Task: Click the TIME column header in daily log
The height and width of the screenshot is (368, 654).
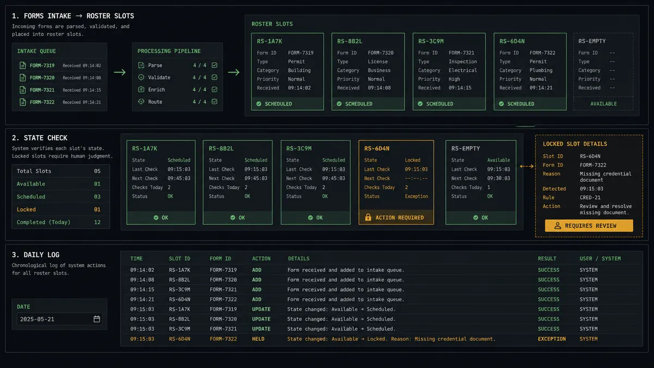Action: (x=136, y=258)
